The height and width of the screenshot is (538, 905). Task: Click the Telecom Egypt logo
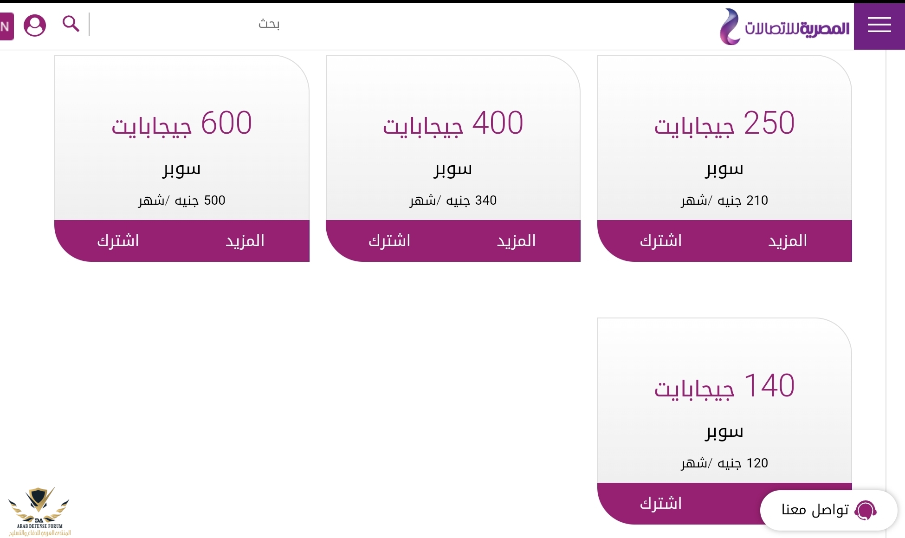click(x=785, y=27)
